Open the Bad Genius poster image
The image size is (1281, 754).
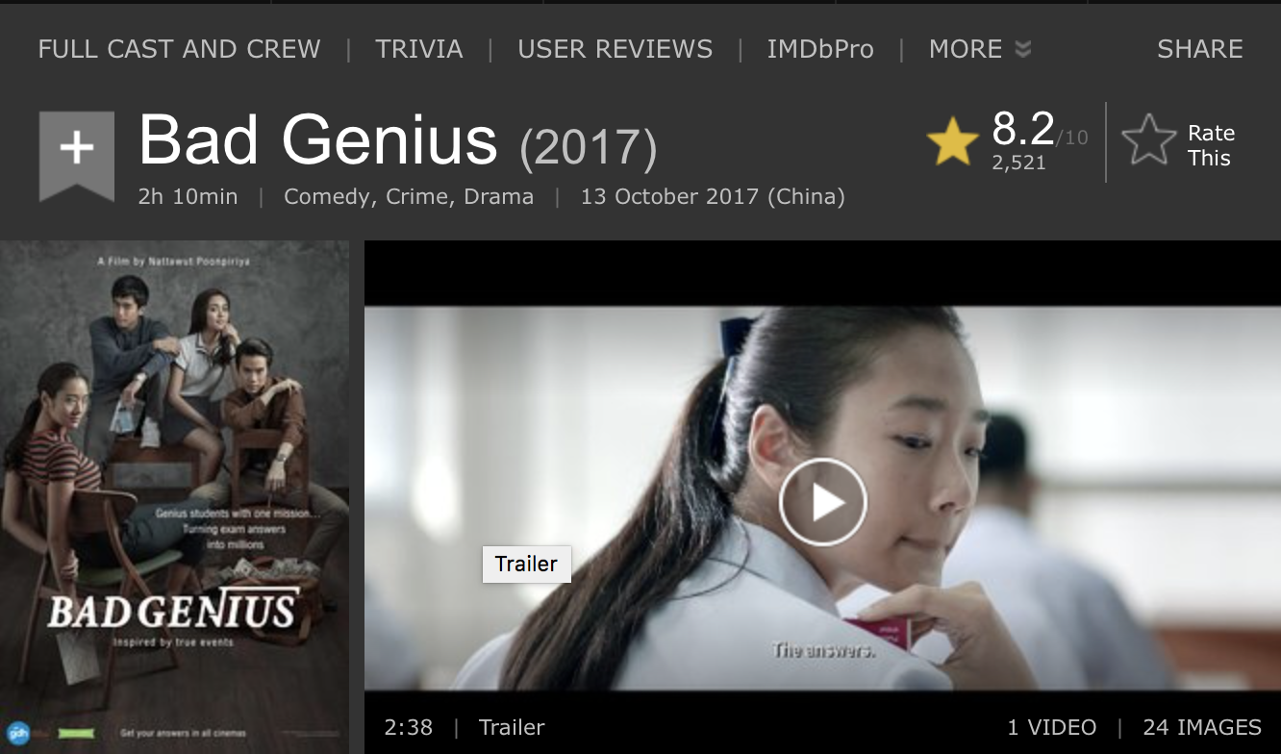[x=175, y=496]
